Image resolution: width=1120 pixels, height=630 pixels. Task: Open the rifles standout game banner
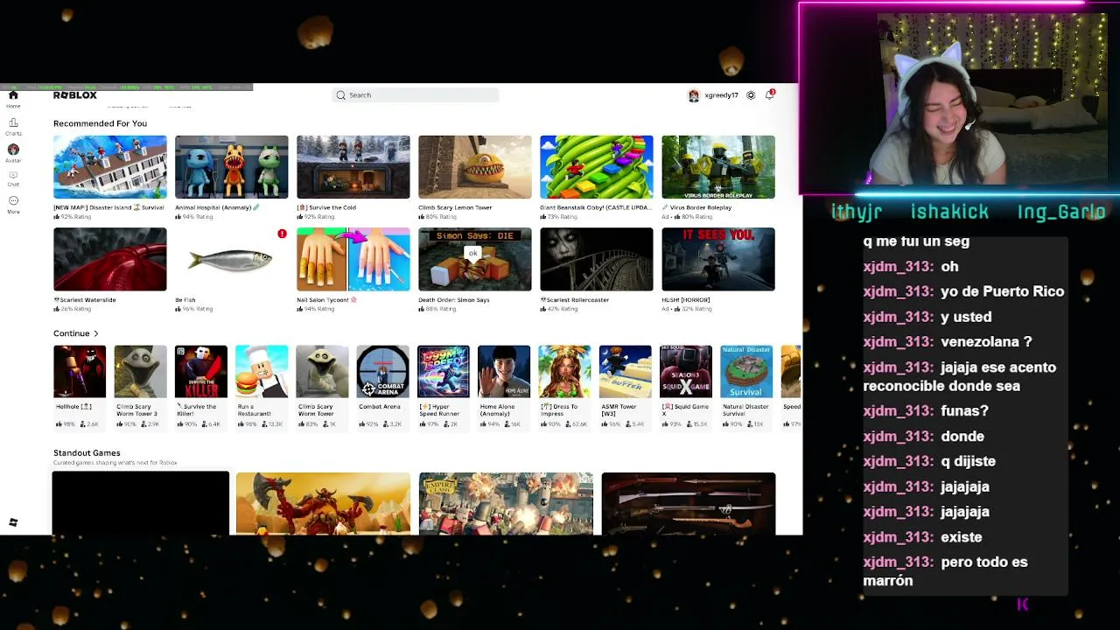click(x=689, y=503)
